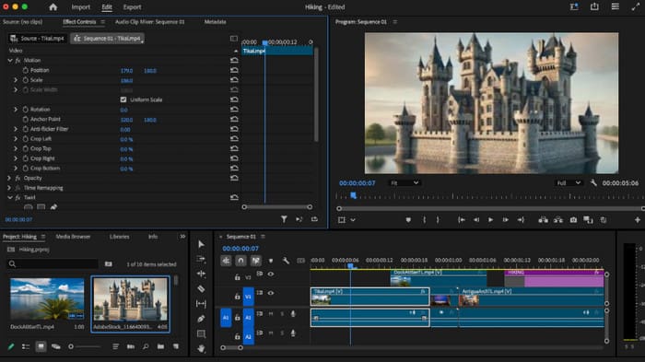The width and height of the screenshot is (645, 362).
Task: Open the Import tab
Action: pos(81,7)
